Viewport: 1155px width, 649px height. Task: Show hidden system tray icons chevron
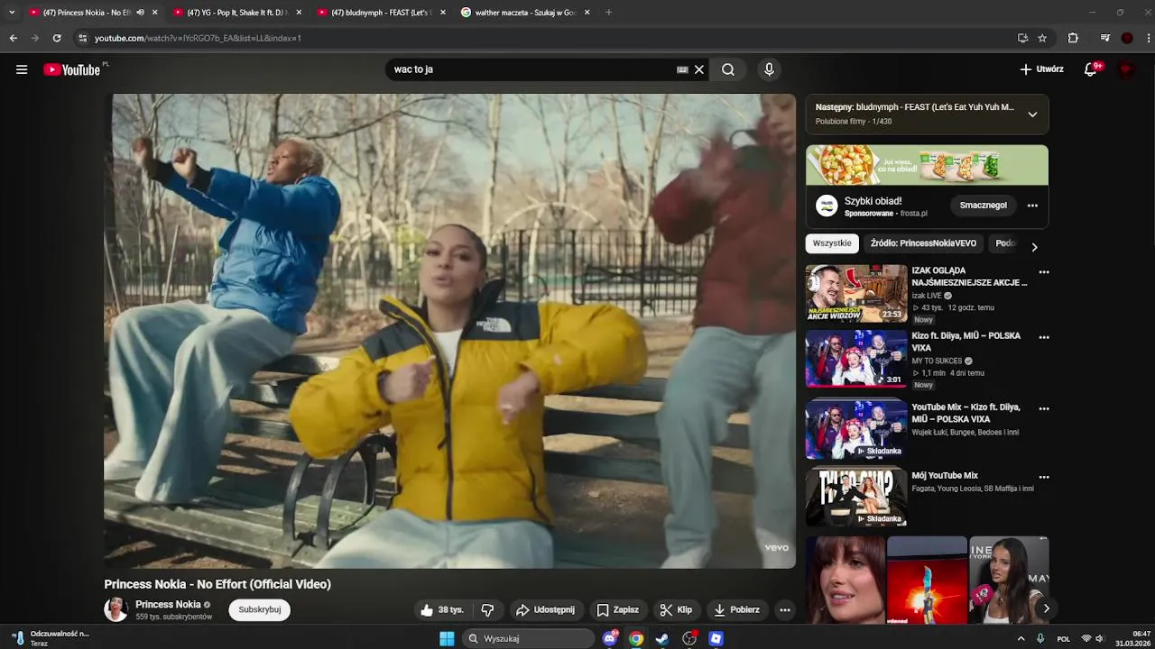[x=1021, y=638]
